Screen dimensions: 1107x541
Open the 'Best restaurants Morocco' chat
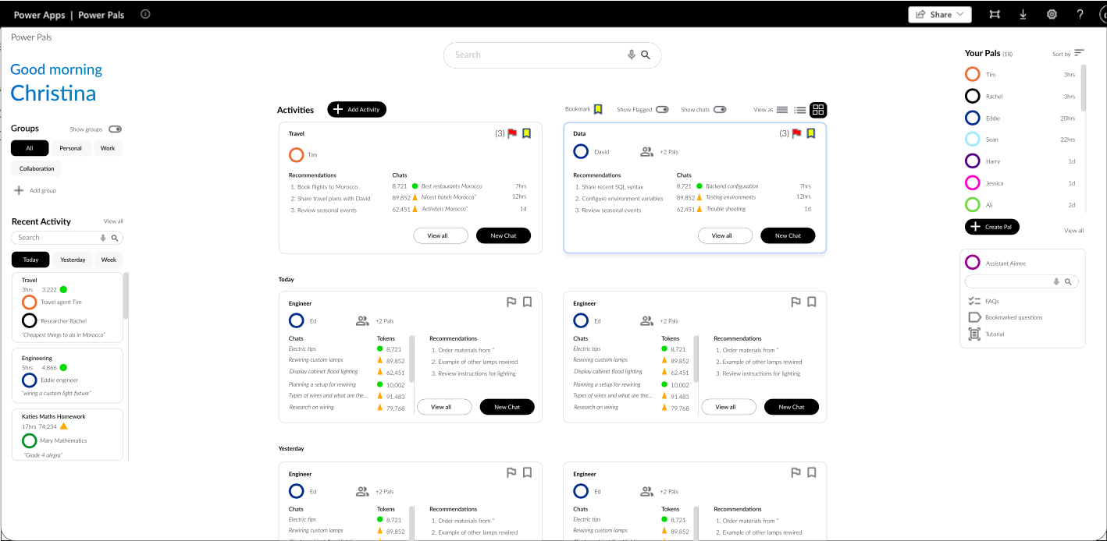click(x=451, y=186)
